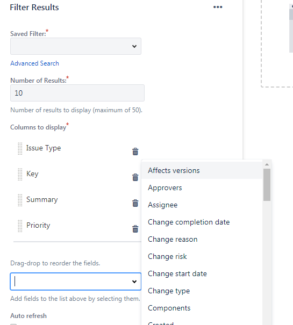Click the drag handle beside Key

point(20,174)
